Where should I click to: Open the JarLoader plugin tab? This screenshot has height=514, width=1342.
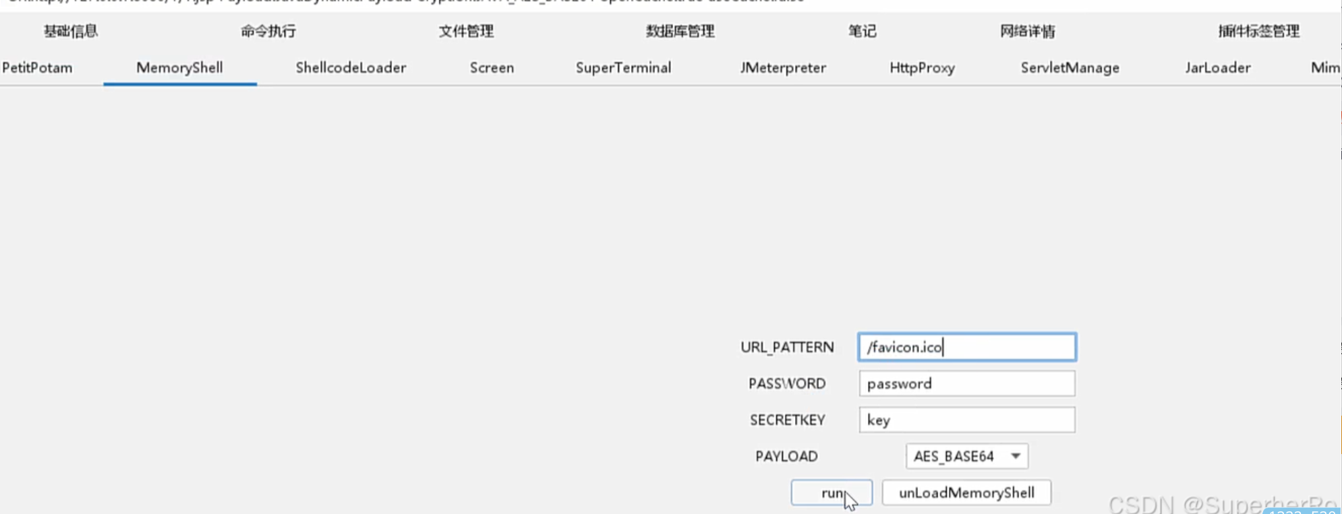[1217, 67]
